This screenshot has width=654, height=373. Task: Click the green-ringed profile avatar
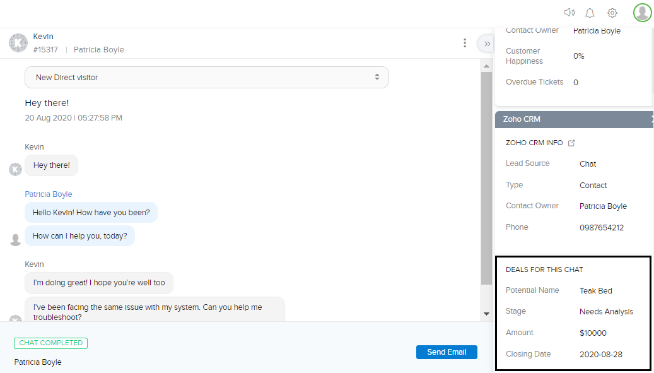(x=642, y=12)
